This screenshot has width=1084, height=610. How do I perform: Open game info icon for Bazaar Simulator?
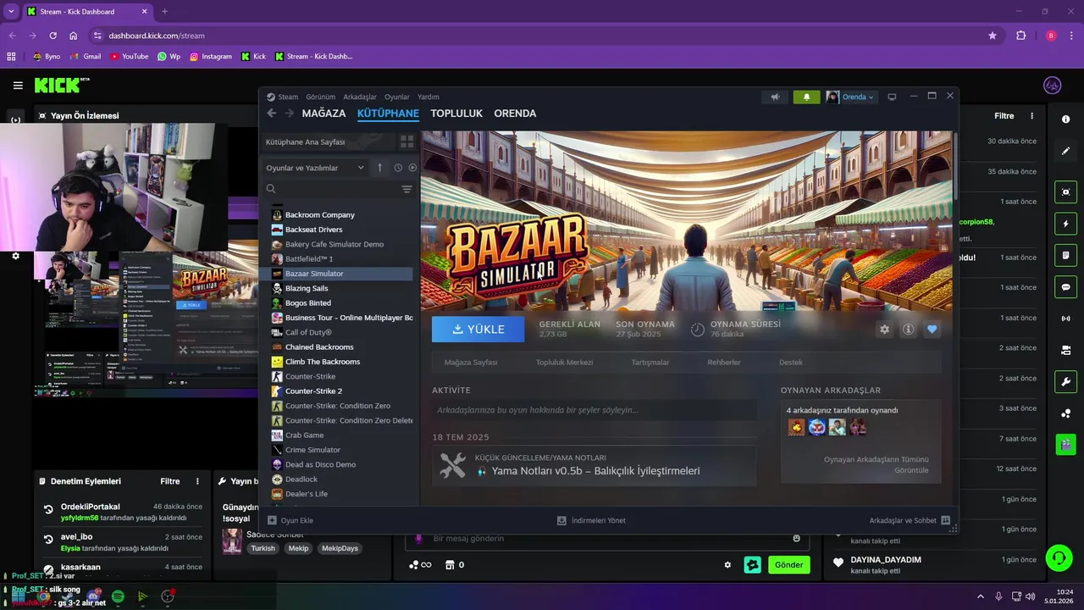click(908, 330)
